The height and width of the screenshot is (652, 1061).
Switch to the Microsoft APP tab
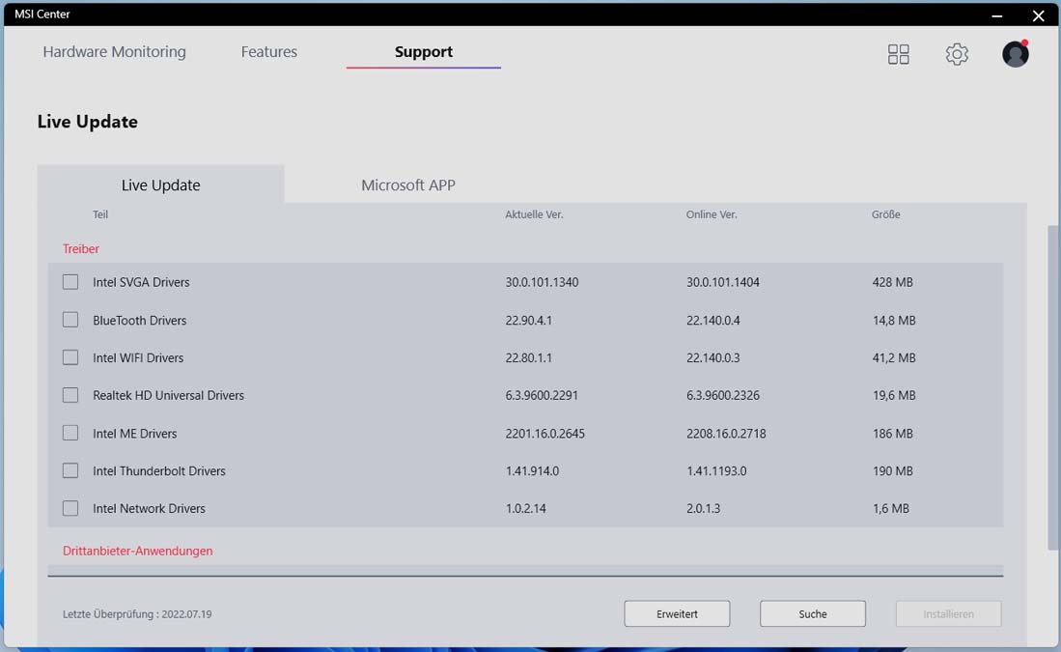click(x=408, y=184)
